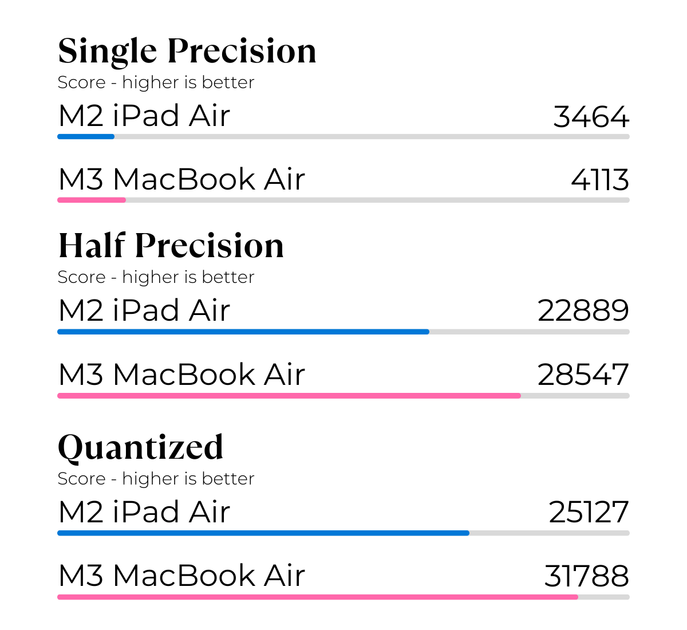This screenshot has height=630, width=687.
Task: Select the 25127 score value
Action: pos(589,513)
